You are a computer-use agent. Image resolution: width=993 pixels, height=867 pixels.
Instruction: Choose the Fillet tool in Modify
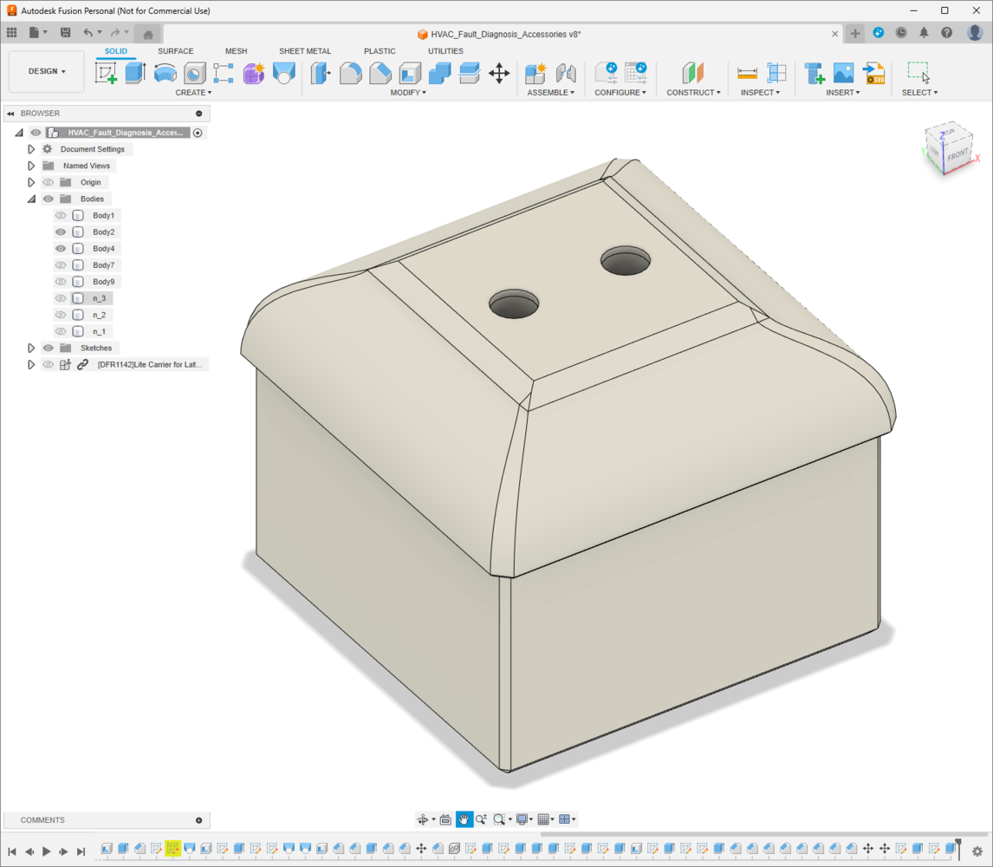(x=350, y=74)
